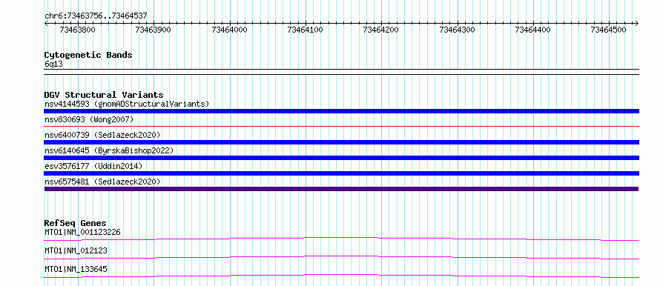The image size is (660, 286).
Task: Click the blue bar for nsv6140645
Action: pos(341,158)
